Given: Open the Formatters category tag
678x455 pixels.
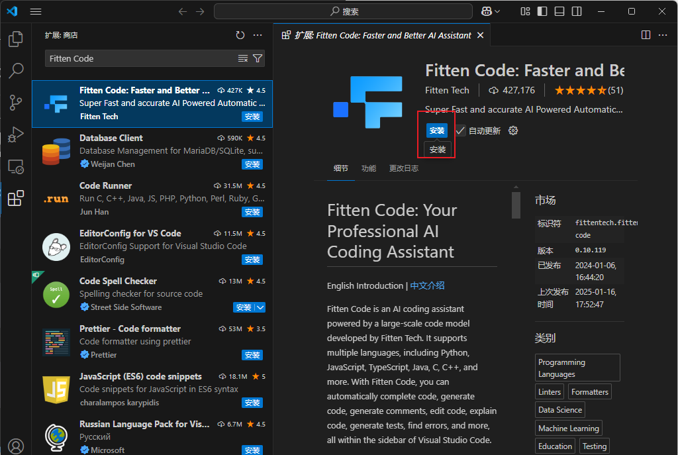Looking at the screenshot, I should 590,392.
